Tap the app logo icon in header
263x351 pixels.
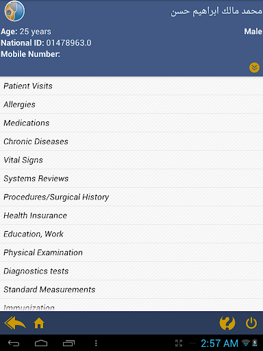point(14,11)
